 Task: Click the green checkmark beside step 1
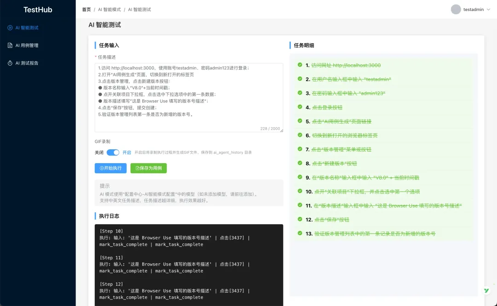(301, 65)
